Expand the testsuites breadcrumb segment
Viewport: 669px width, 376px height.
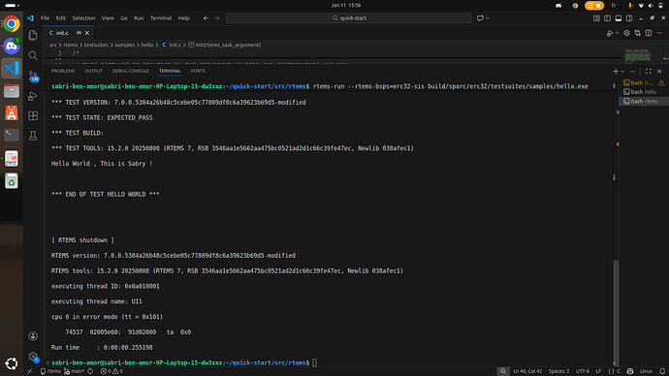pos(96,45)
